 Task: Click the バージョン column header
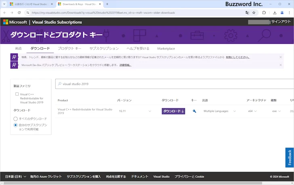click(124, 100)
